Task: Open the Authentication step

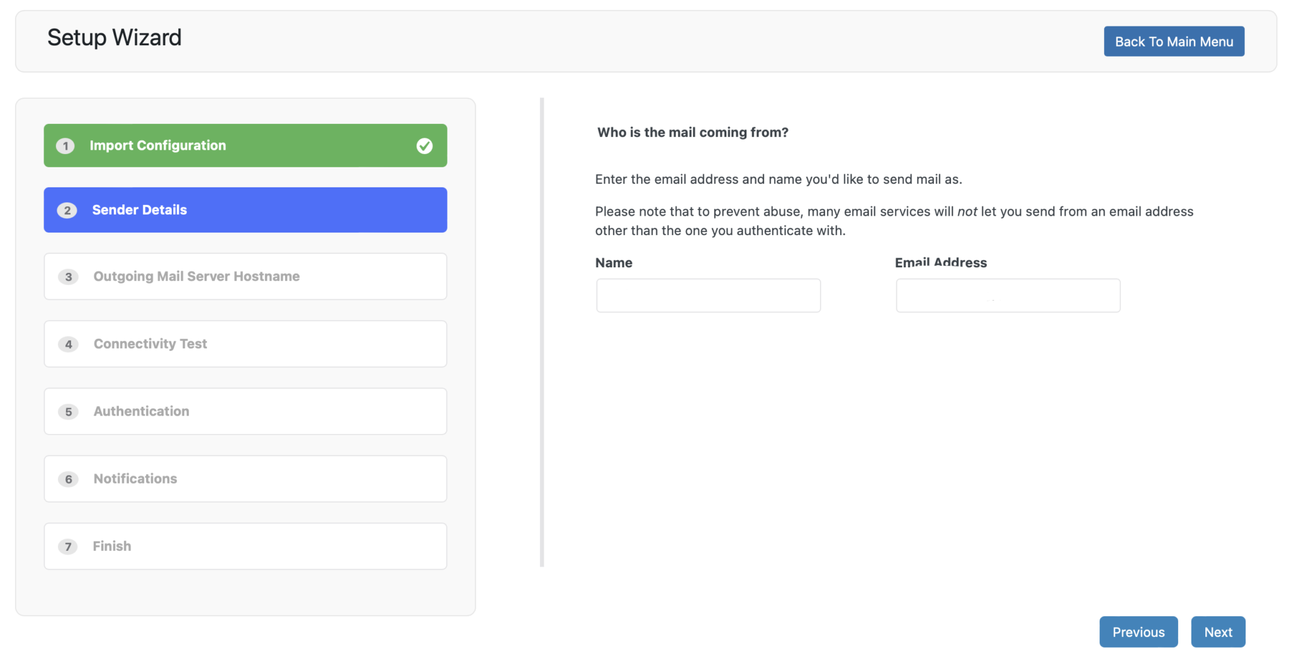Action: coord(245,411)
